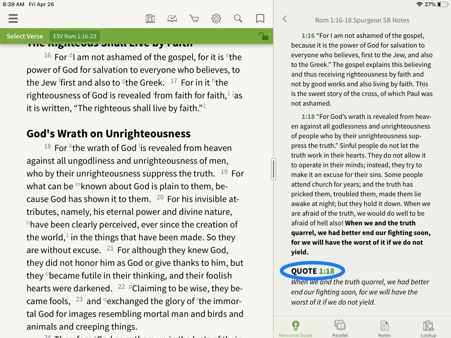Switch to the Resource Guide tab

(296, 329)
